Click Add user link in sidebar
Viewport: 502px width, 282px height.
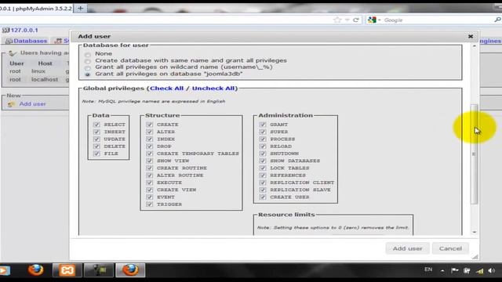(x=32, y=104)
